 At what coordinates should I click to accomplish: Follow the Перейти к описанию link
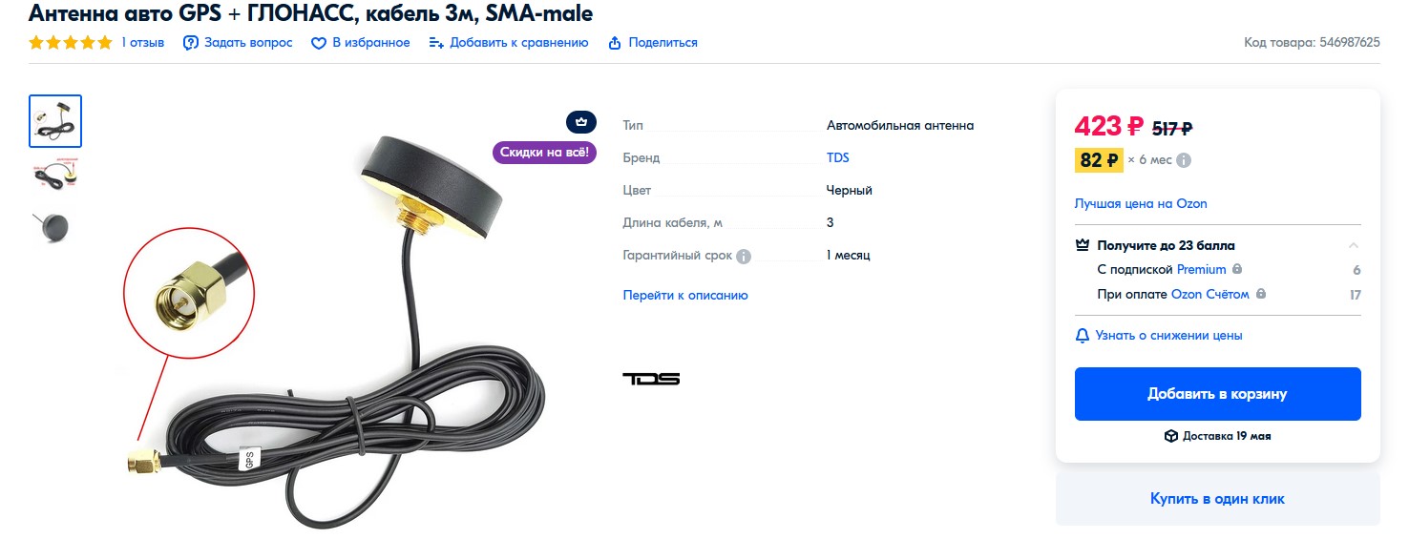coord(685,295)
